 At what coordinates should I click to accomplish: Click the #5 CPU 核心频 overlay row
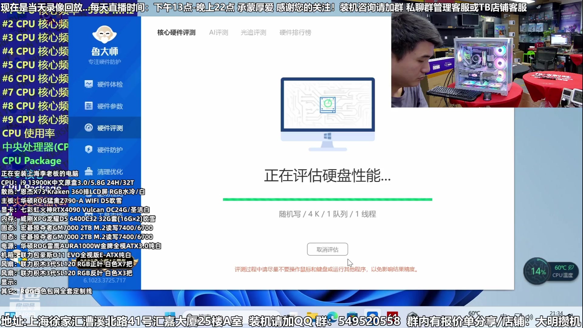(x=35, y=65)
